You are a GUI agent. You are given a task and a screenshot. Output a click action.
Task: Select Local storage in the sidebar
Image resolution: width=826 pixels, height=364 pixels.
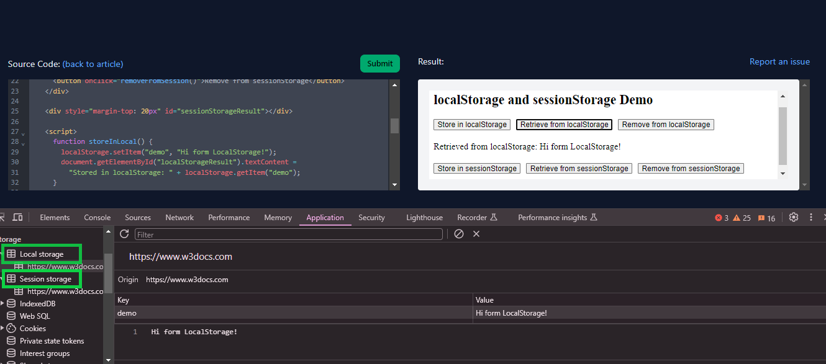point(41,254)
